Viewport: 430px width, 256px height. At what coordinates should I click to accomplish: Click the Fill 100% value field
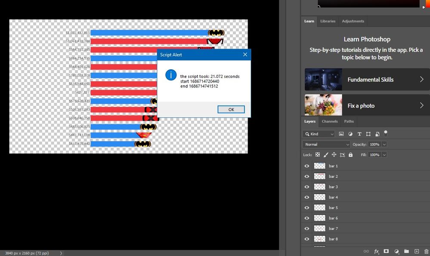coord(374,155)
